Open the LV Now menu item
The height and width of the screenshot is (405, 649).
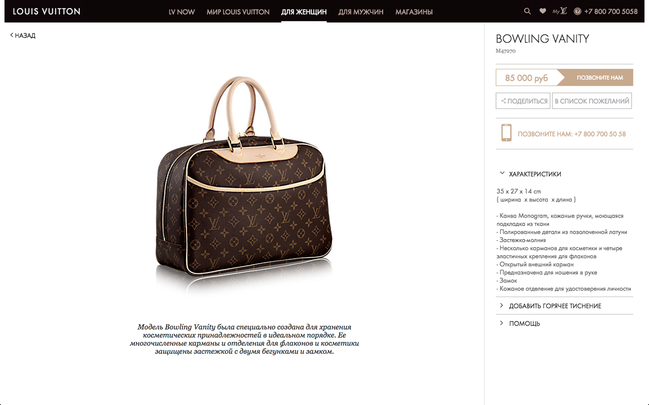pyautogui.click(x=182, y=12)
